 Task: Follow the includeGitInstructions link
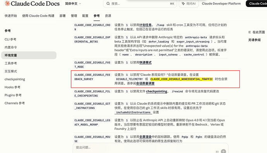pos(133,112)
